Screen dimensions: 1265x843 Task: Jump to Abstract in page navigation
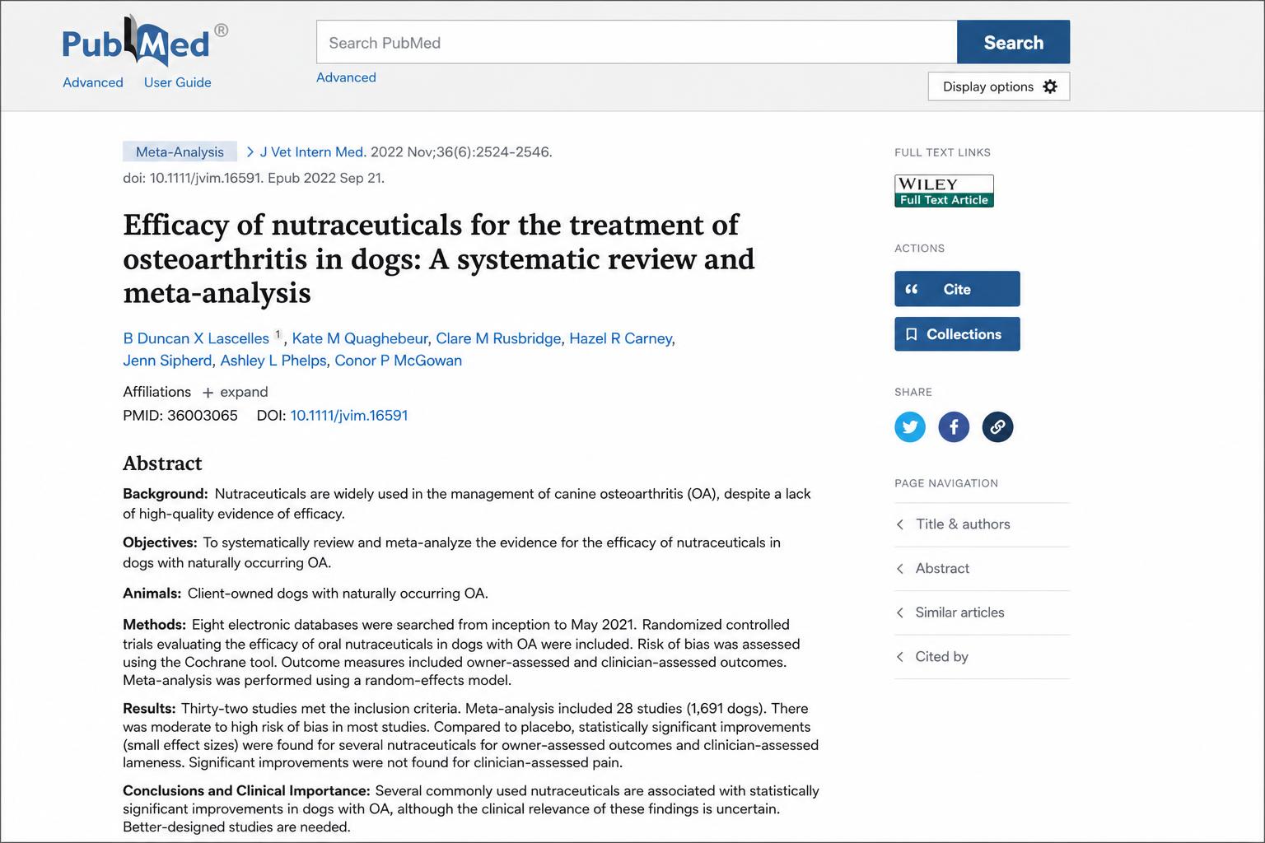(x=982, y=569)
